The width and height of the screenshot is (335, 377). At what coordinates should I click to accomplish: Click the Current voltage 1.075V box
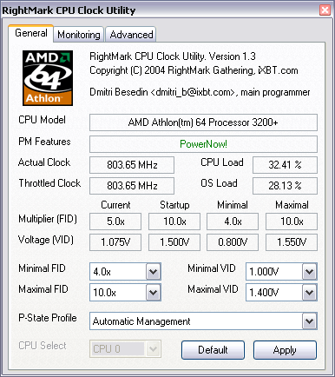115,242
